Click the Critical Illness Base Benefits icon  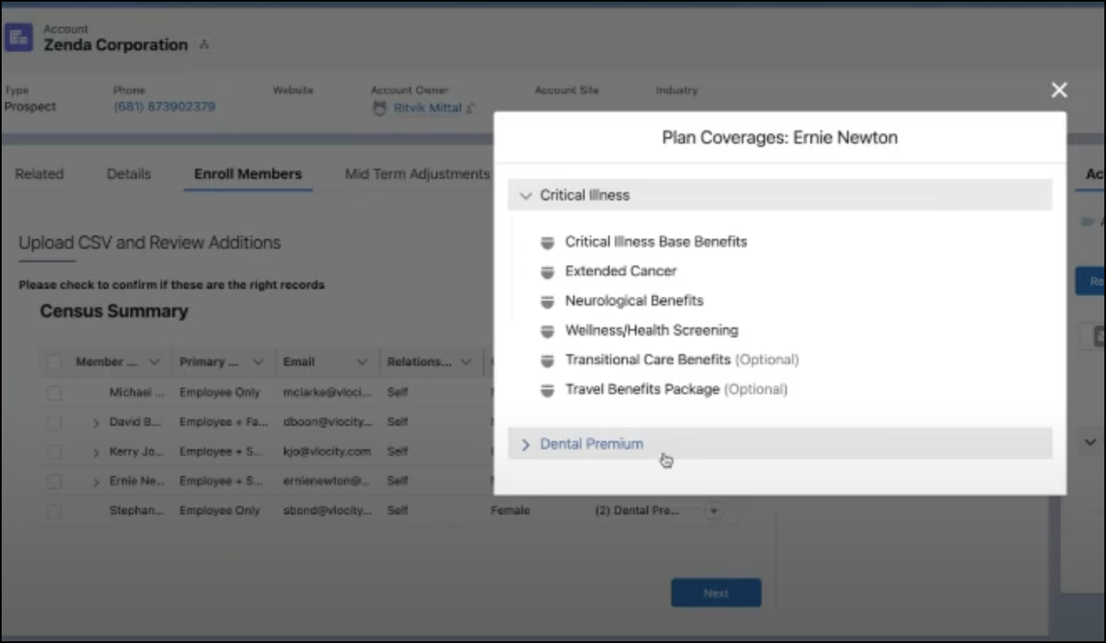click(547, 242)
